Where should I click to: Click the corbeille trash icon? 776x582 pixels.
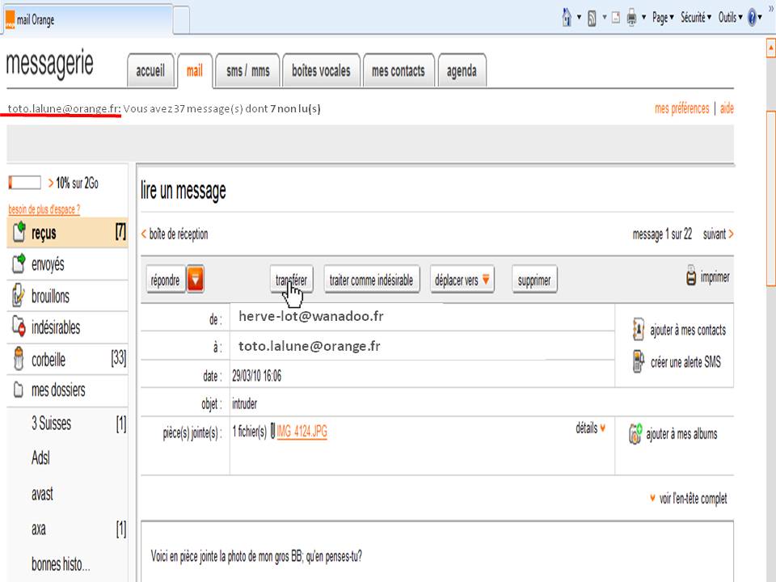point(19,358)
